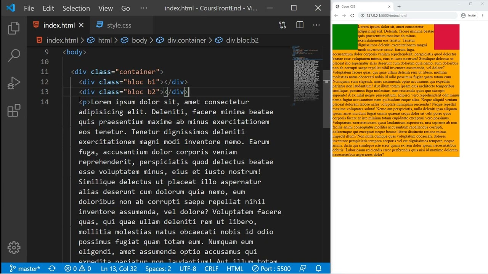
Task: Open Changes compare icon in editor toolbar
Action: point(283,25)
